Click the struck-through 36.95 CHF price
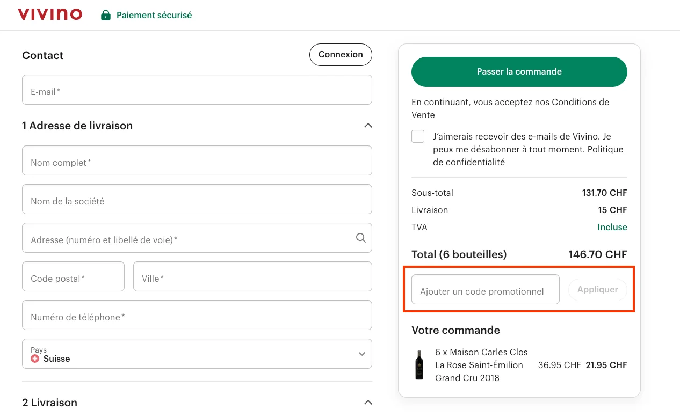 tap(560, 365)
